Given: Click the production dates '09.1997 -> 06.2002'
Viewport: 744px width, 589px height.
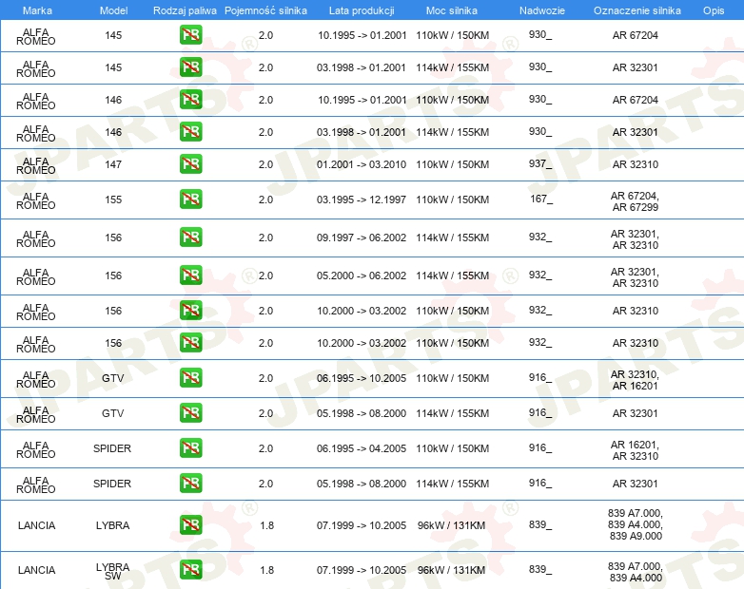Looking at the screenshot, I should (x=362, y=237).
